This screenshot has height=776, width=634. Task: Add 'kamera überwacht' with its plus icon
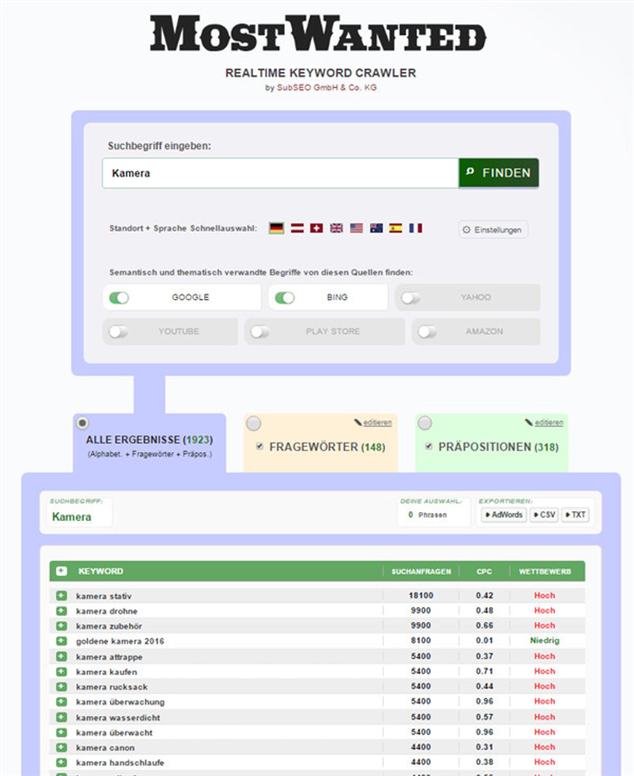click(61, 732)
